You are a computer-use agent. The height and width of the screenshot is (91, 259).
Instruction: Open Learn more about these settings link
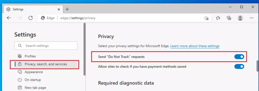pyautogui.click(x=195, y=46)
